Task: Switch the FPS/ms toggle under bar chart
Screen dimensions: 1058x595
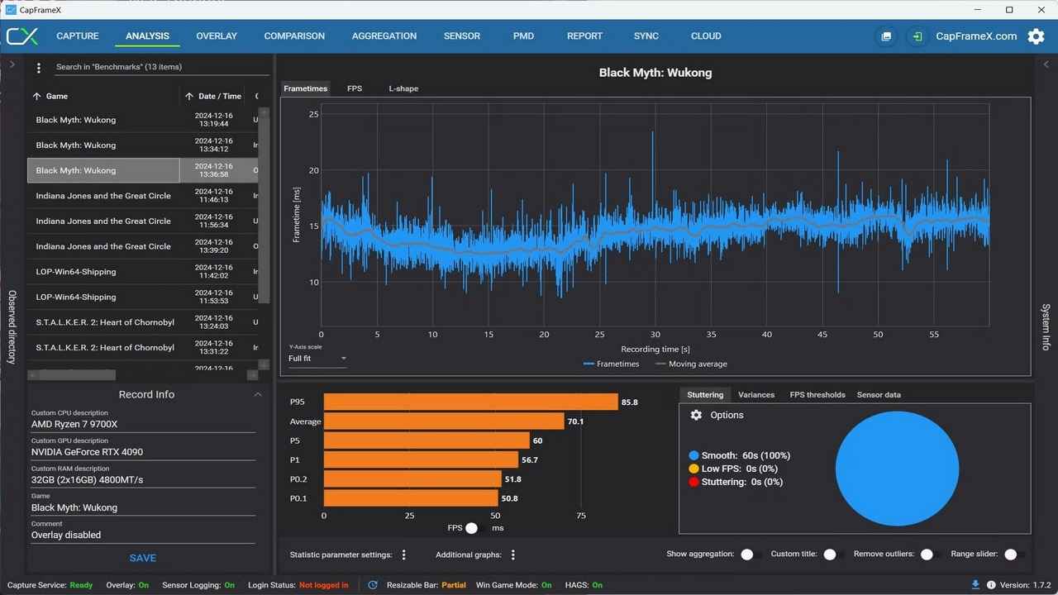Action: [475, 528]
